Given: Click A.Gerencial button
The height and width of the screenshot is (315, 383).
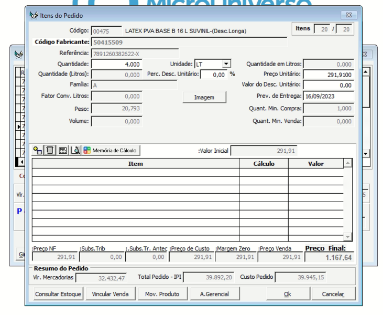Looking at the screenshot, I should 214,294.
